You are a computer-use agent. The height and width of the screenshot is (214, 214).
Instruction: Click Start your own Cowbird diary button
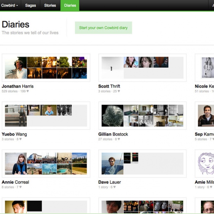[103, 28]
